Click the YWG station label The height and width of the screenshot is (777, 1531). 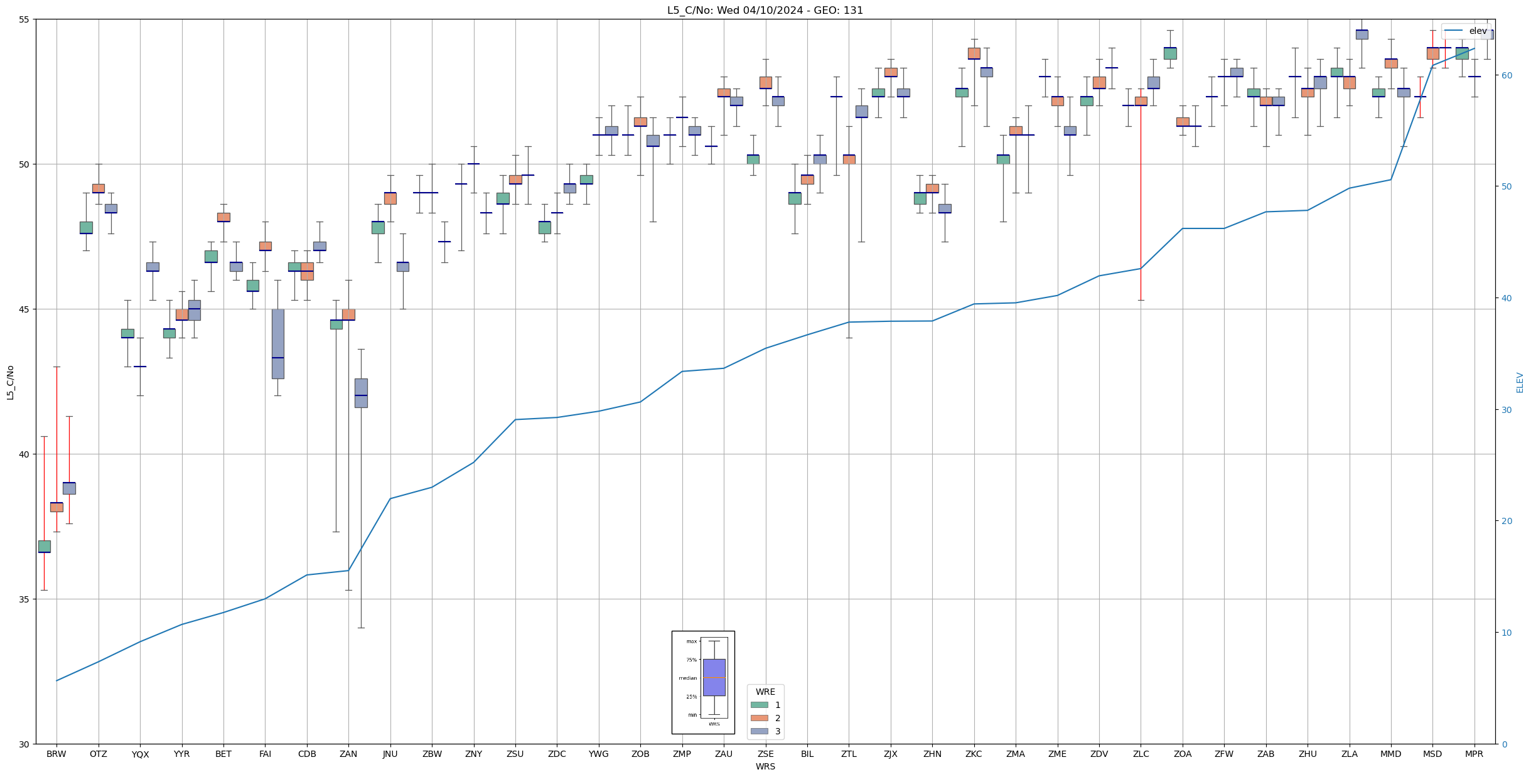[599, 754]
